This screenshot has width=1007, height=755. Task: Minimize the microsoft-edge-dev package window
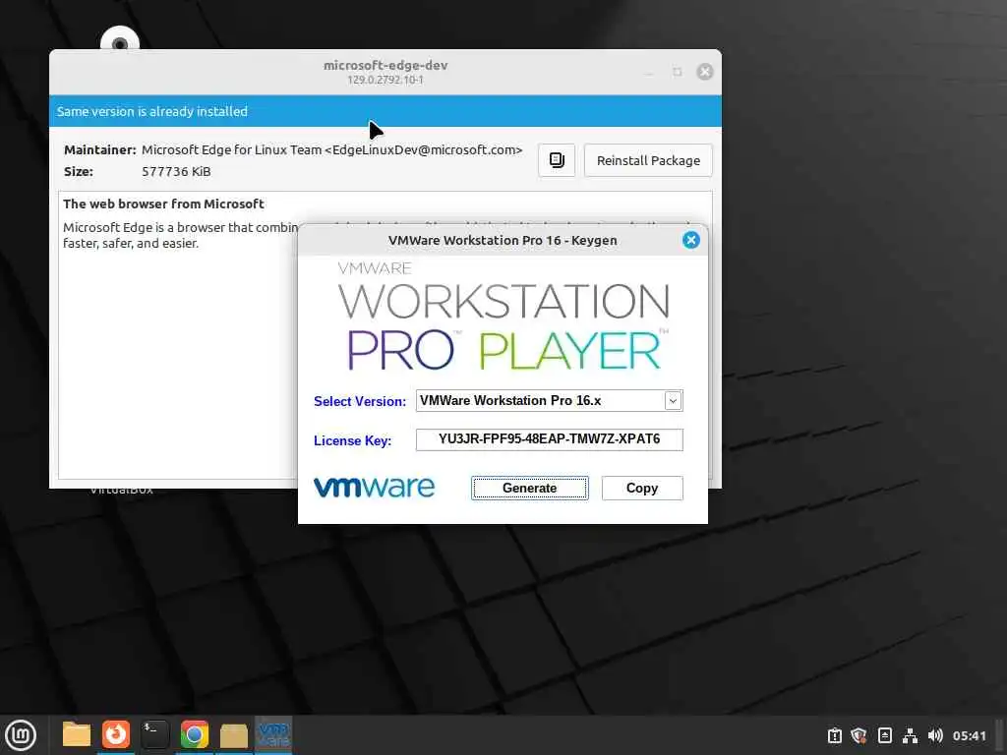650,72
